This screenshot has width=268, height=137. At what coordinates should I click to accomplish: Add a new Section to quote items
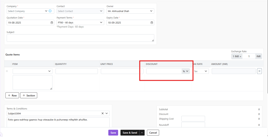pyautogui.click(x=29, y=95)
